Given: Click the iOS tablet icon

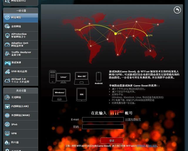Looking at the screenshot, I should 82,95.
